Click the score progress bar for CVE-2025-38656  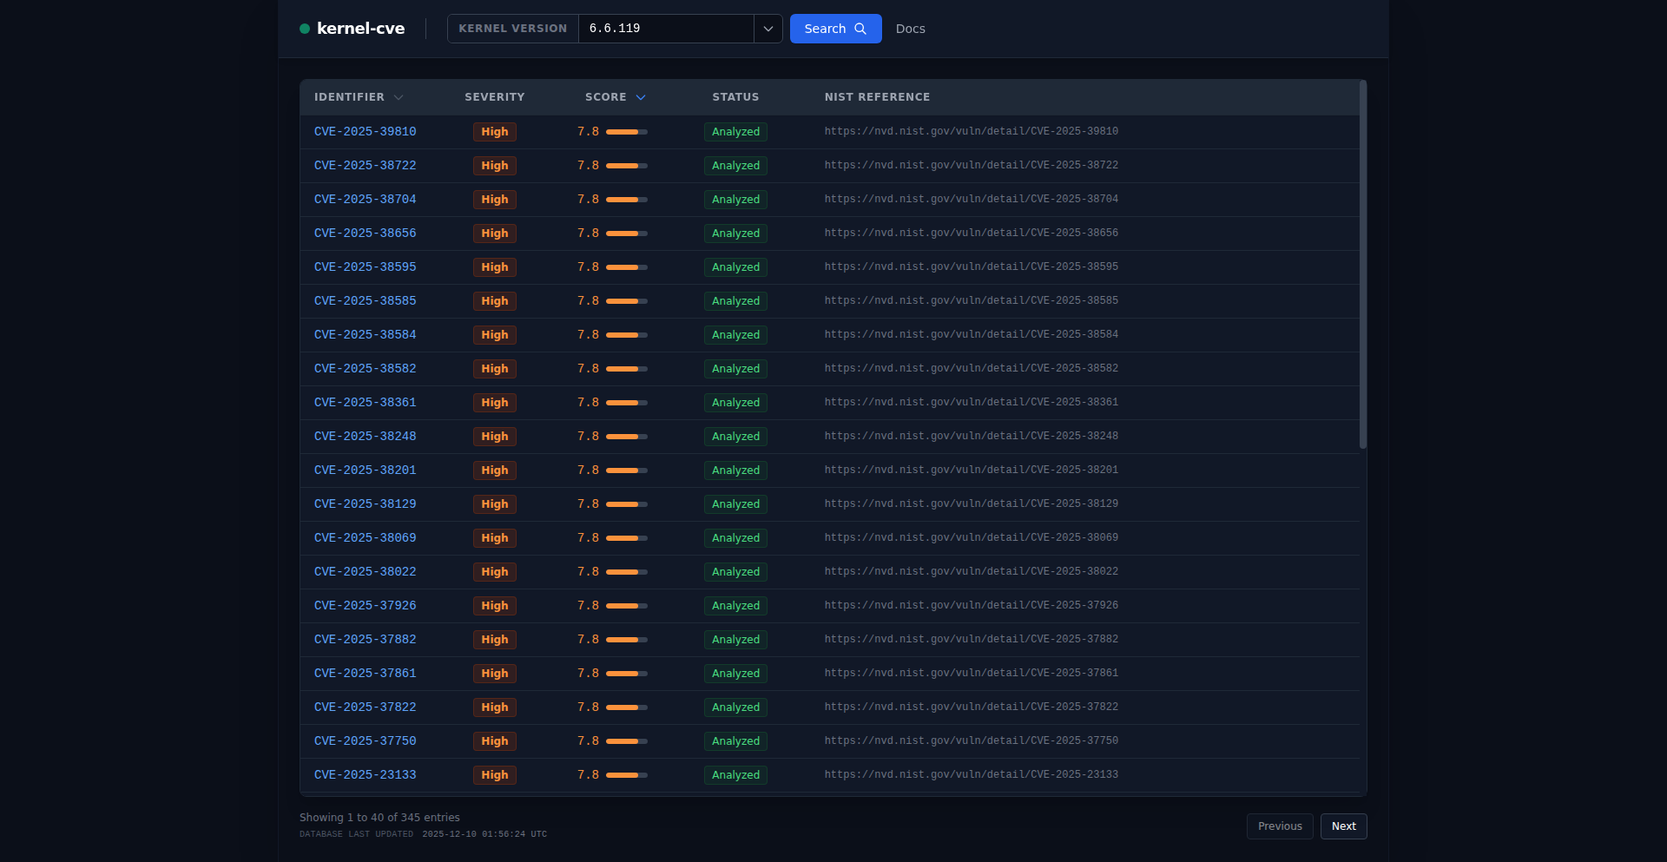625,234
